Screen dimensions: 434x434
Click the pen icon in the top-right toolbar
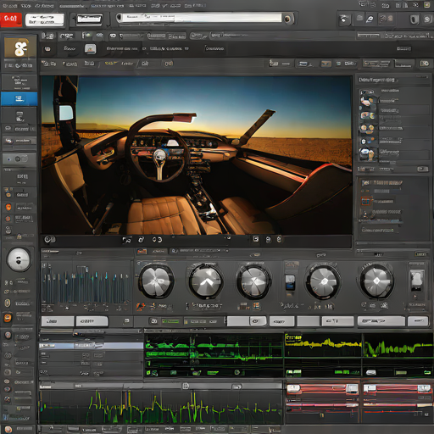[x=370, y=19]
